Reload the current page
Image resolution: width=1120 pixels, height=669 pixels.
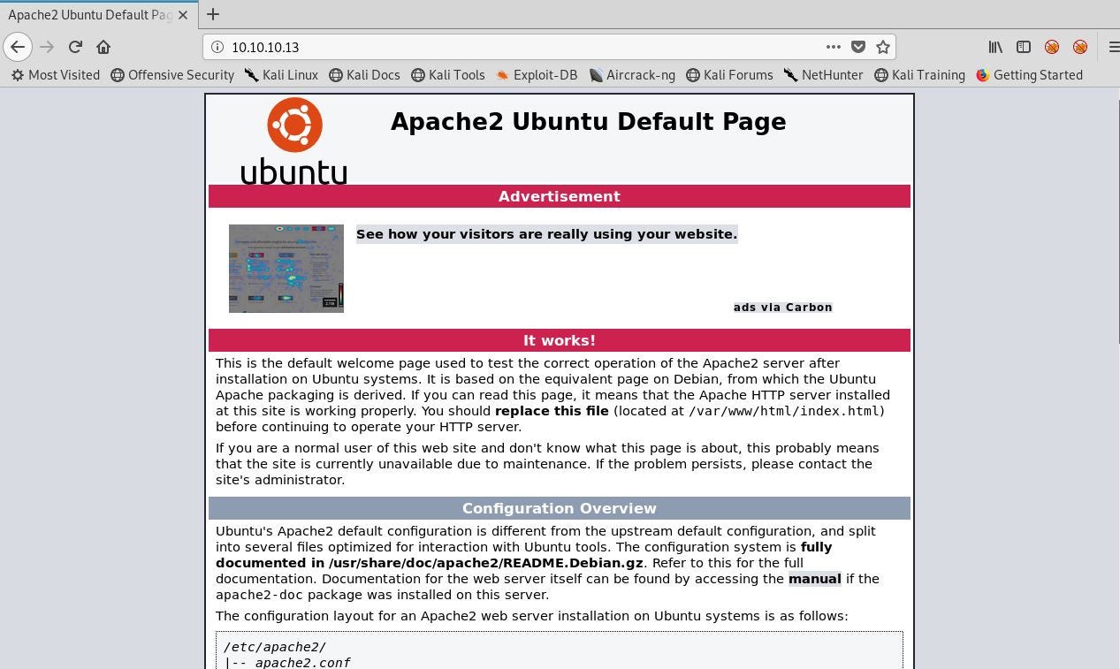75,47
